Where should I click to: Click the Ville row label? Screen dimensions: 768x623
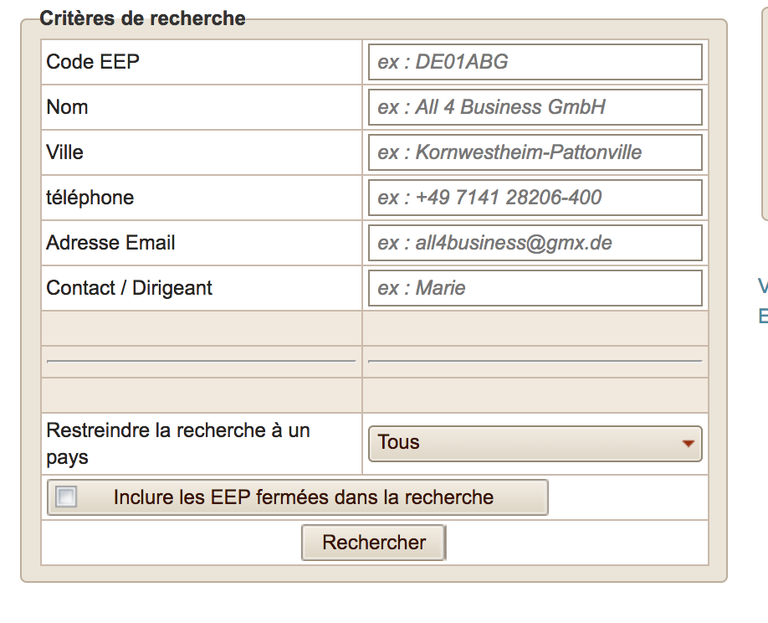(x=64, y=152)
